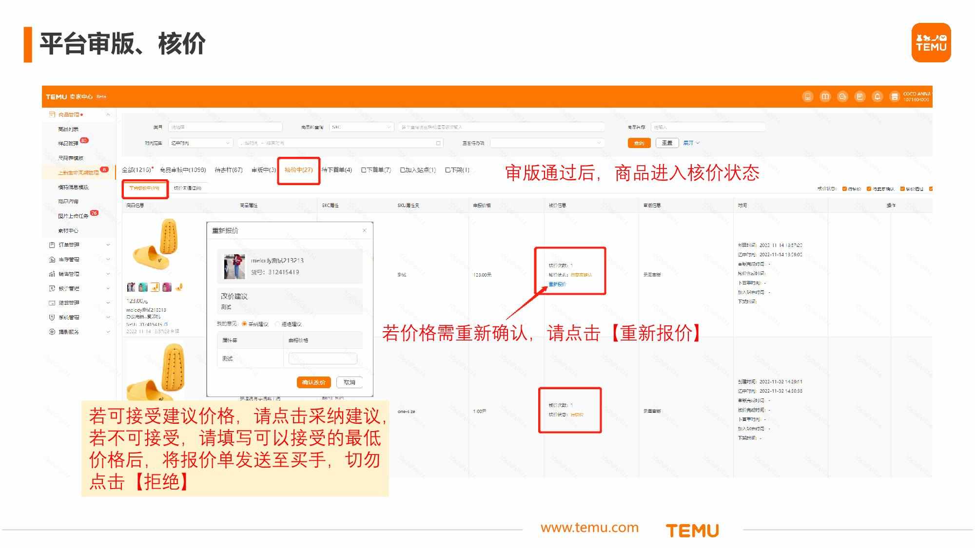Click the 结算管理 card icon
This screenshot has height=548, width=975.
tap(52, 302)
